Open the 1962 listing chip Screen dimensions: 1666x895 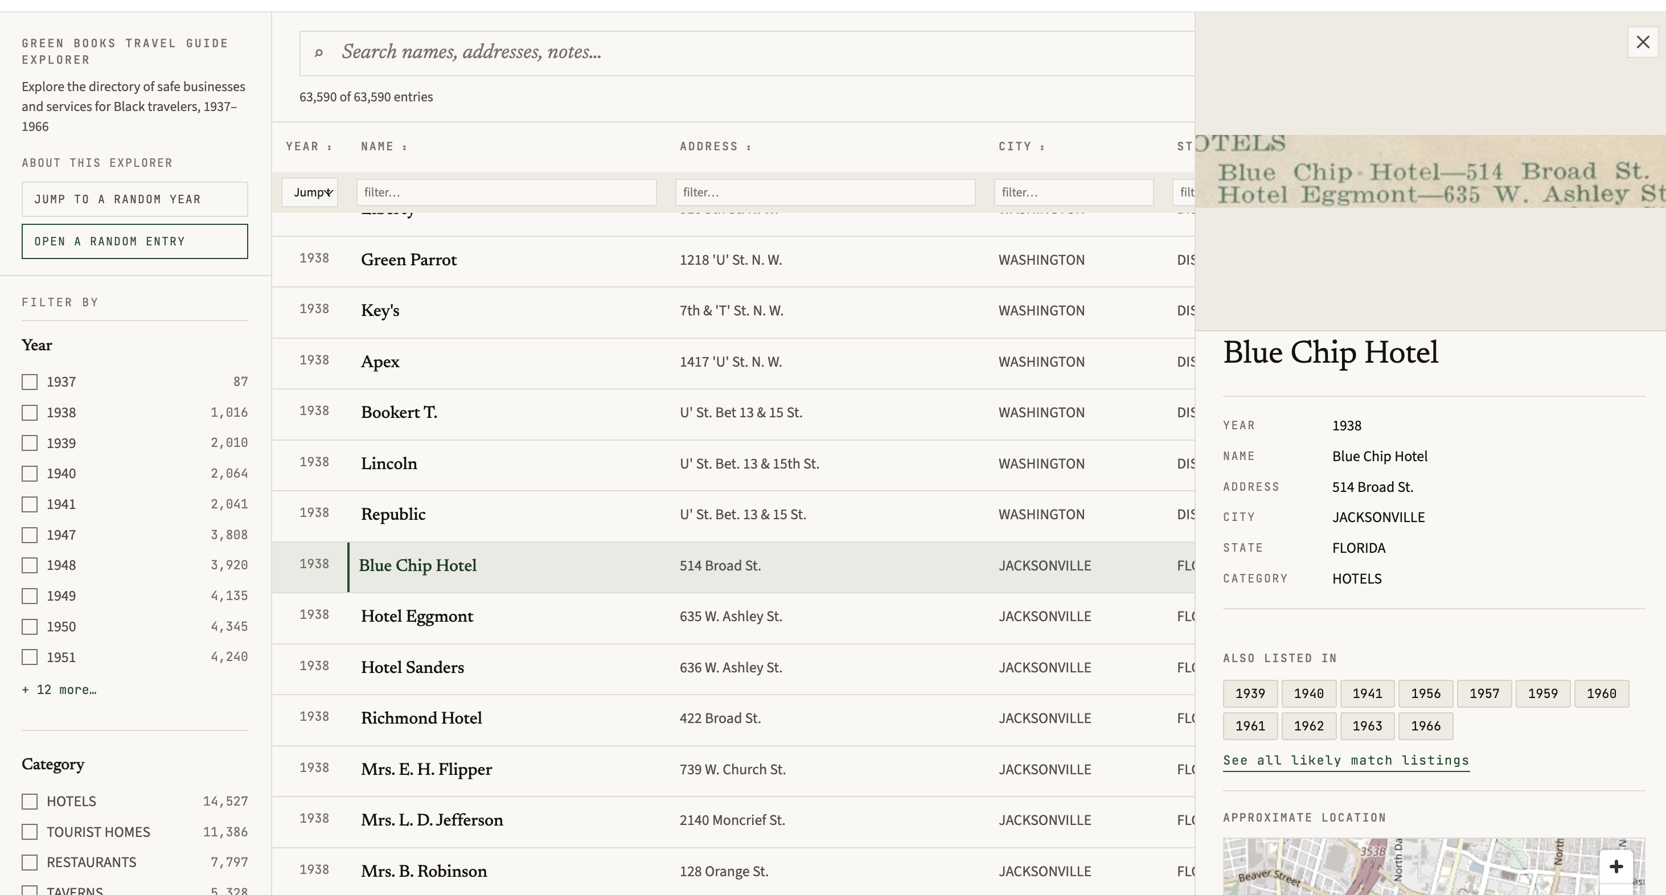click(x=1309, y=726)
